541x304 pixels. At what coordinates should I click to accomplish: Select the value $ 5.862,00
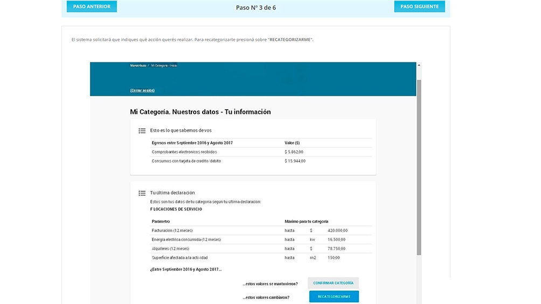294,152
